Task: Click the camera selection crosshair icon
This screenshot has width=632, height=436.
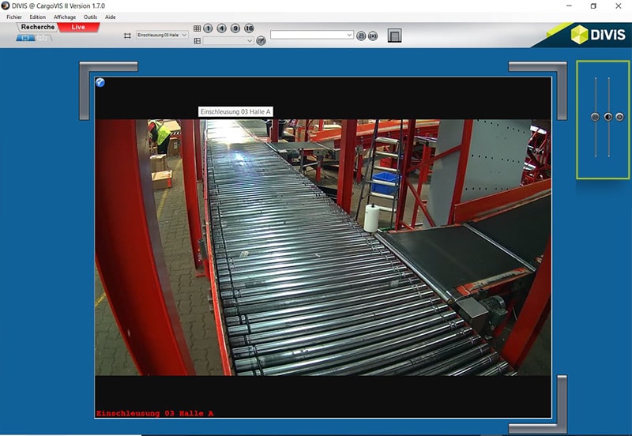Action: [127, 36]
